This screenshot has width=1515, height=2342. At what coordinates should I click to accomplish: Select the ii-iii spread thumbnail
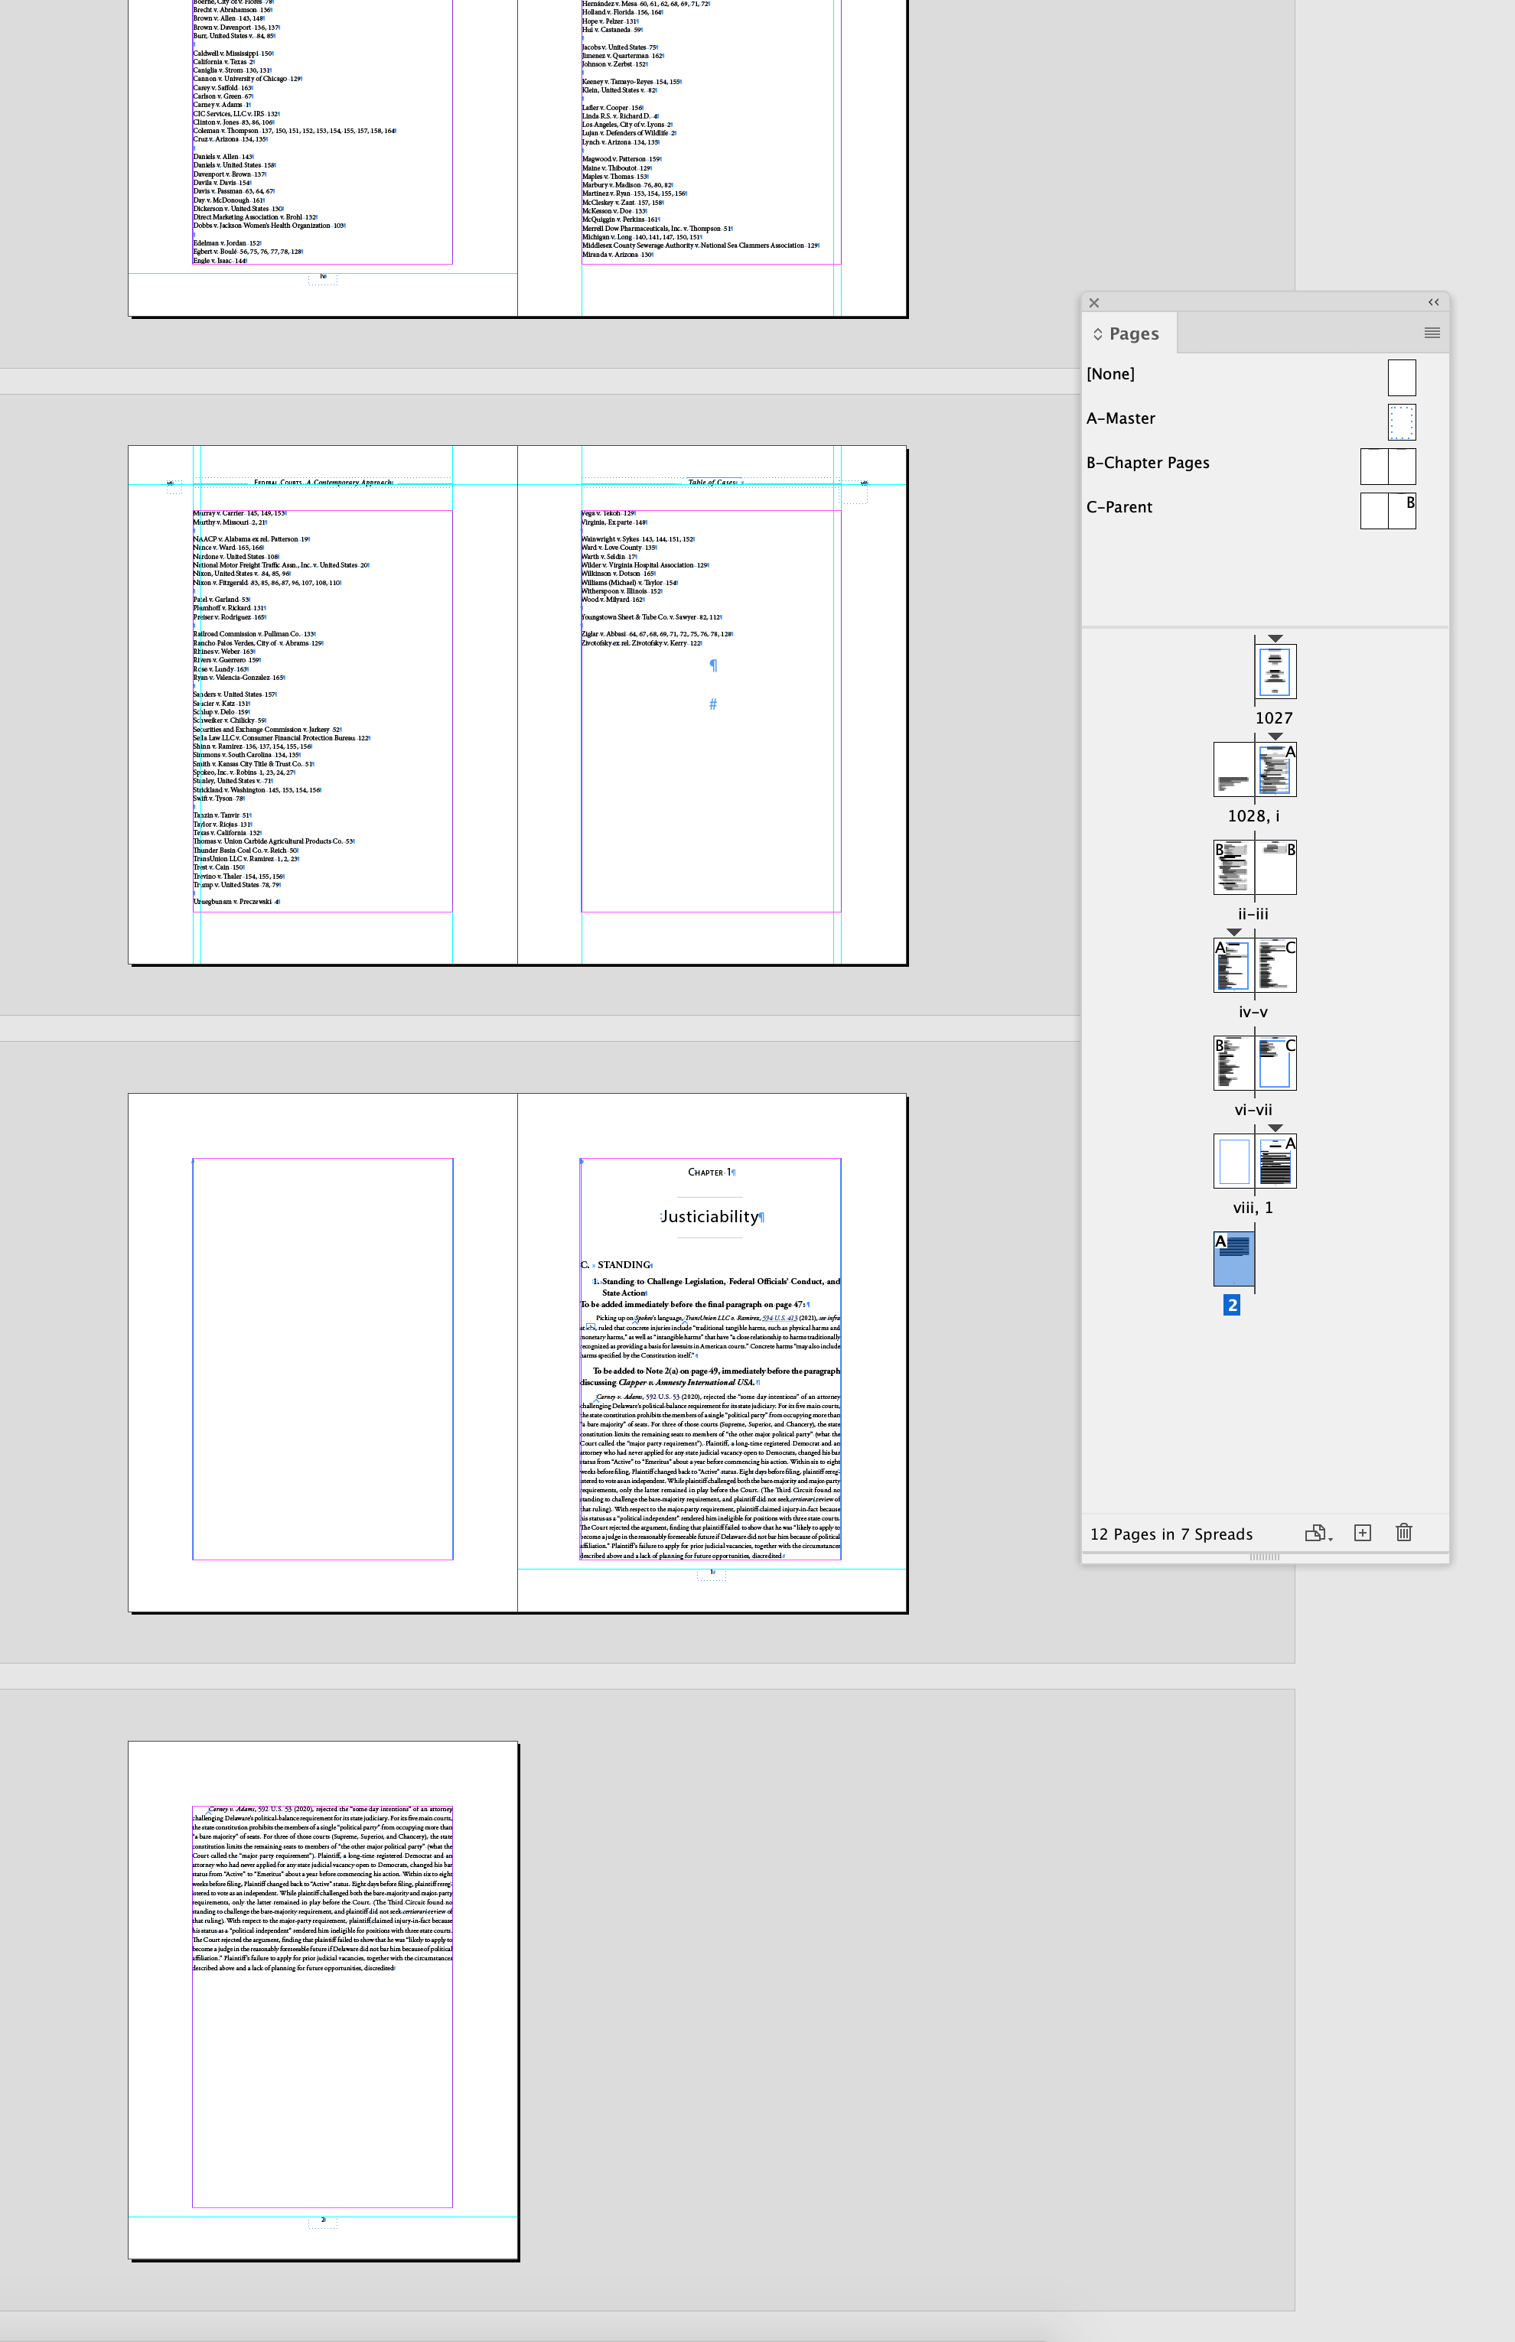point(1256,867)
